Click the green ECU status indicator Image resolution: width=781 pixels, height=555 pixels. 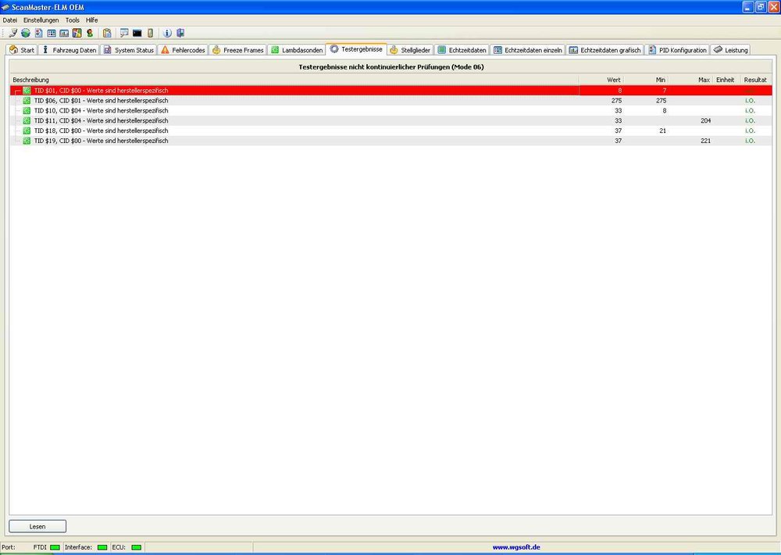136,547
